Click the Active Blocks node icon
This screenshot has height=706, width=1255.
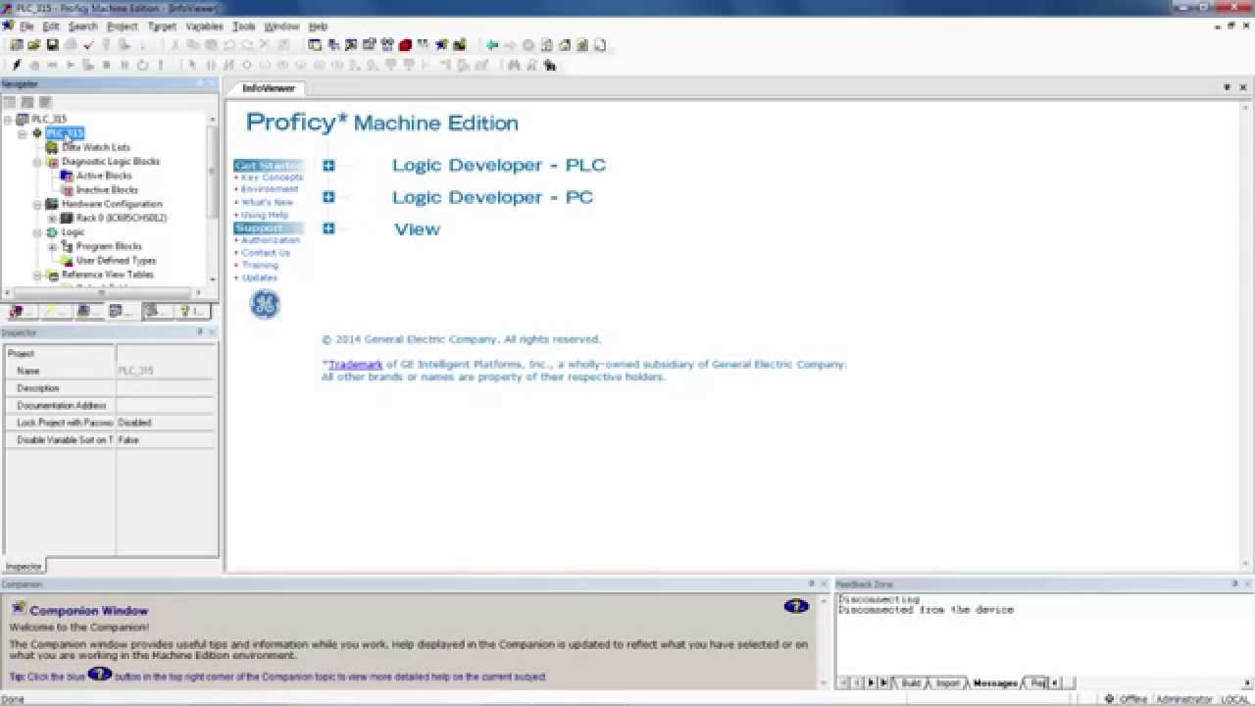pyautogui.click(x=67, y=176)
